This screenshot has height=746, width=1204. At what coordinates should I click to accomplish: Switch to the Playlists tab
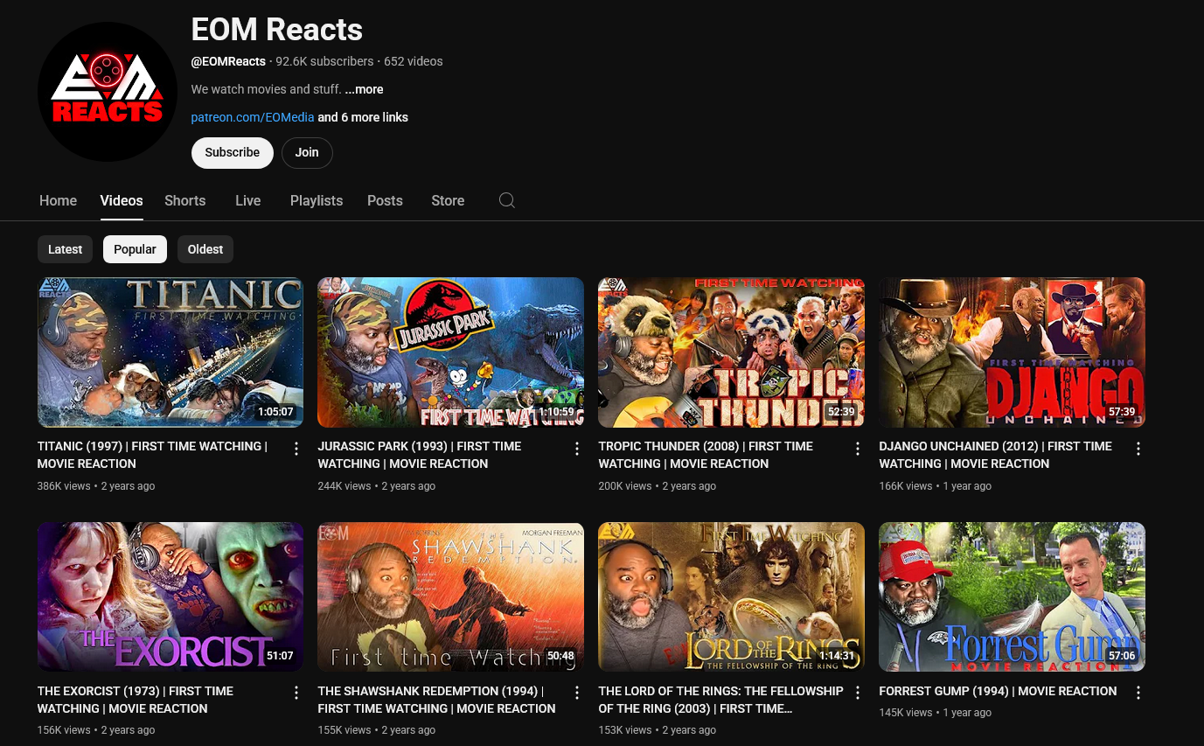point(317,200)
